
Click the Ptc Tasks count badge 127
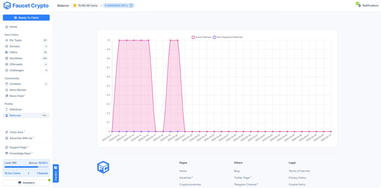[45, 40]
